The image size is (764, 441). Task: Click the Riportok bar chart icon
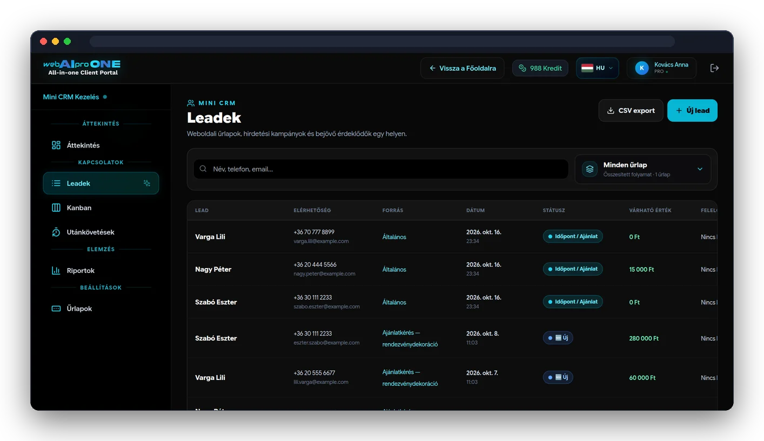(x=56, y=270)
